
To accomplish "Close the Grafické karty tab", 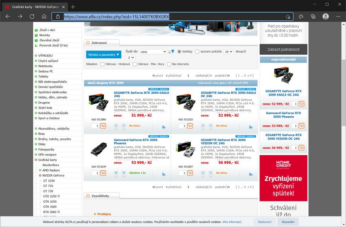I will (x=63, y=7).
